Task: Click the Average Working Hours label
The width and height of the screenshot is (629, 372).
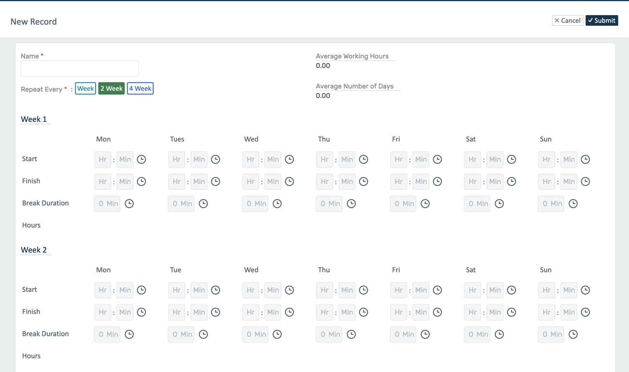Action: tap(352, 56)
